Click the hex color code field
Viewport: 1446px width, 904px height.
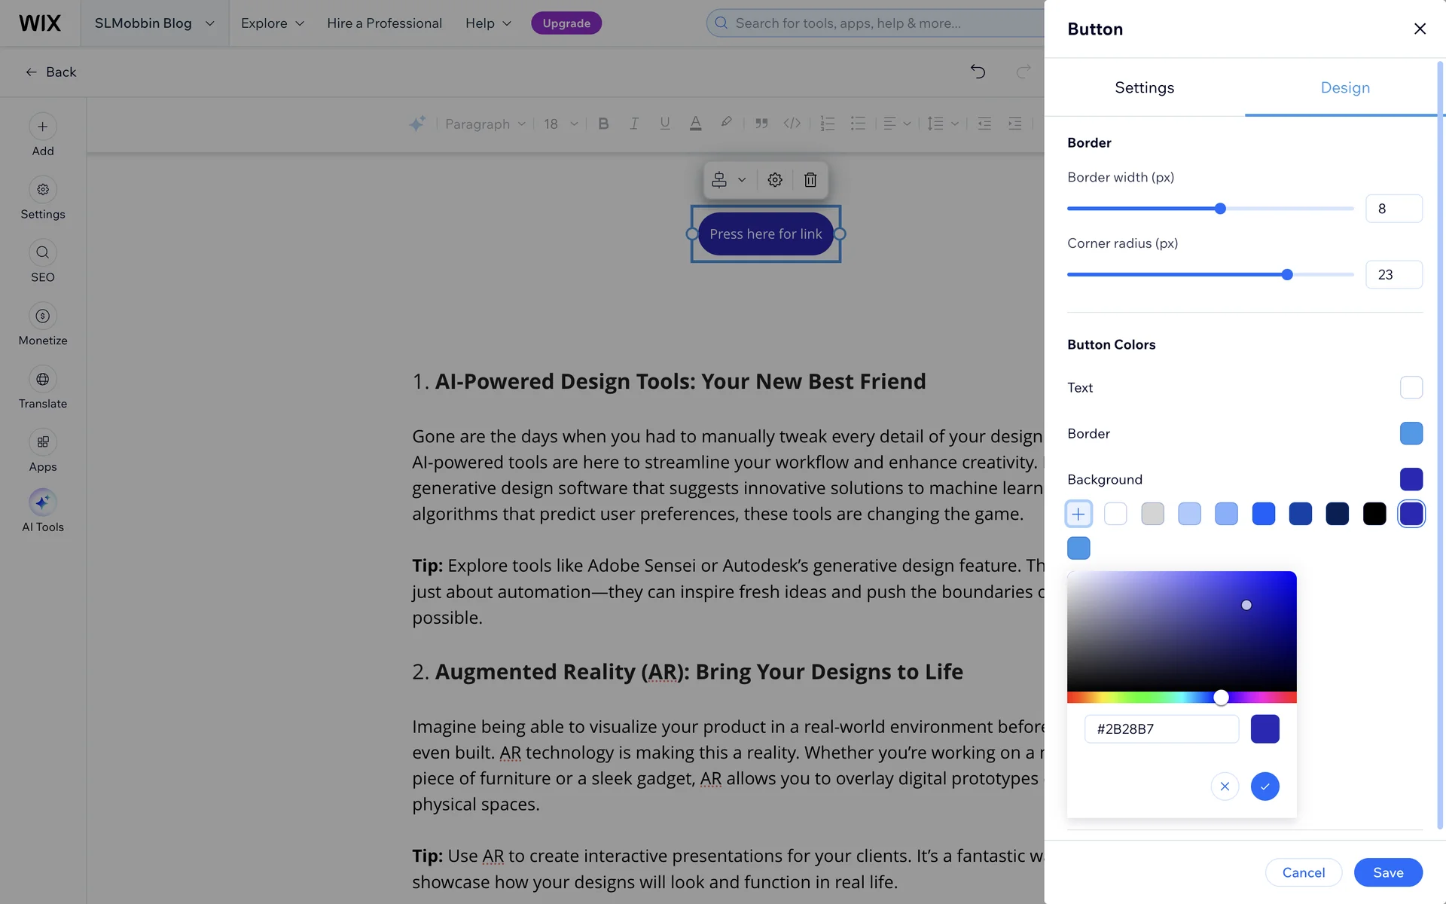point(1161,729)
